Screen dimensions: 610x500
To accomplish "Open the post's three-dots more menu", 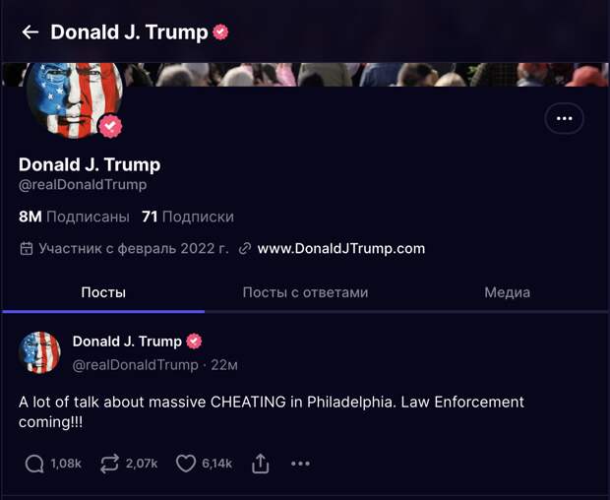I will [300, 464].
